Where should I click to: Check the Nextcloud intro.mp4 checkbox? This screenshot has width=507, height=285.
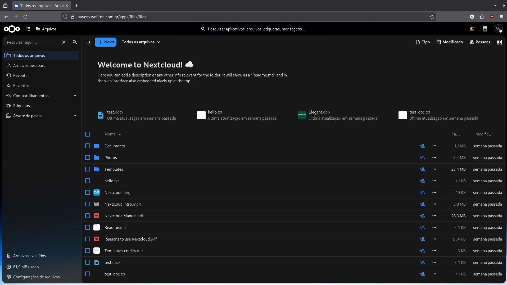click(x=88, y=204)
